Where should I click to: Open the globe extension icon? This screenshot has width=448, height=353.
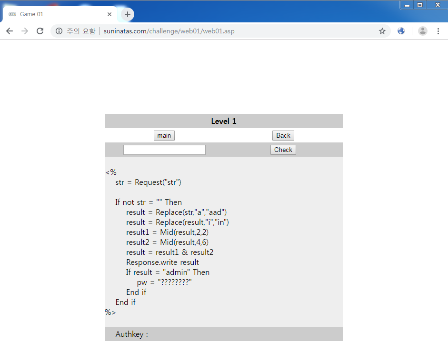point(401,31)
